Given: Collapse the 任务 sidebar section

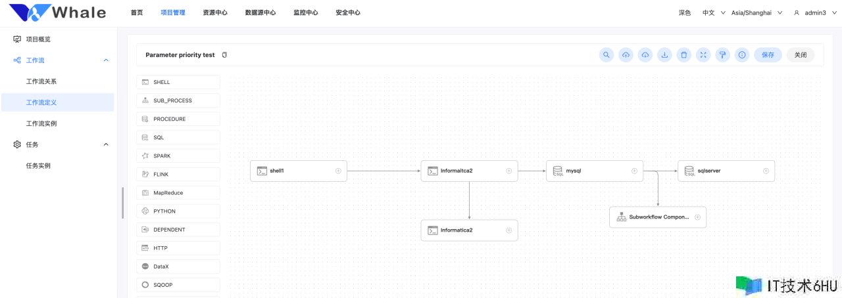Looking at the screenshot, I should pyautogui.click(x=106, y=144).
